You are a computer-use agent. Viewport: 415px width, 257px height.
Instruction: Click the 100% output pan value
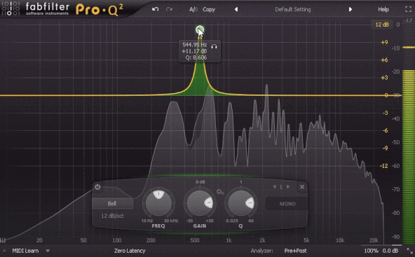[371, 251]
